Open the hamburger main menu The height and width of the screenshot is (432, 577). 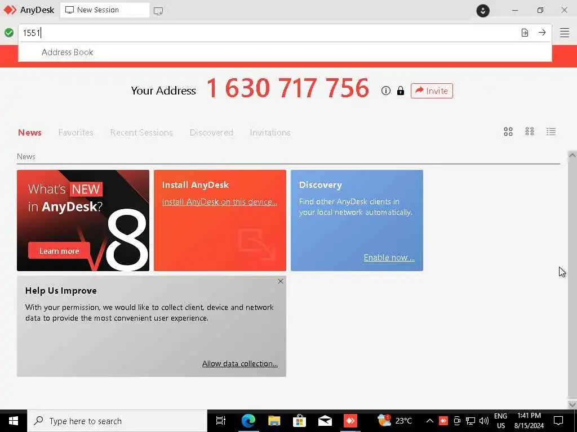565,33
